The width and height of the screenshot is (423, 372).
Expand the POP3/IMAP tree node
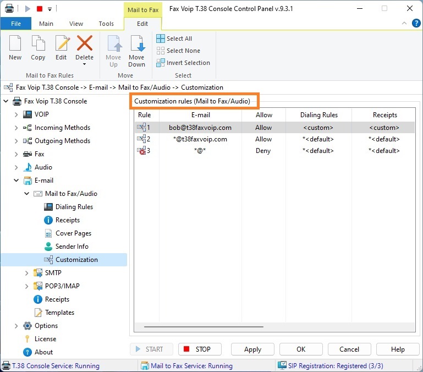click(27, 286)
